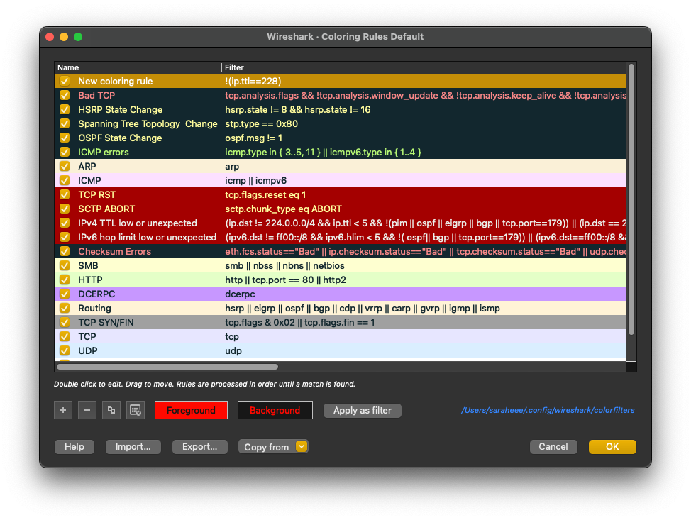
Task: Click the Export... button
Action: coord(199,447)
